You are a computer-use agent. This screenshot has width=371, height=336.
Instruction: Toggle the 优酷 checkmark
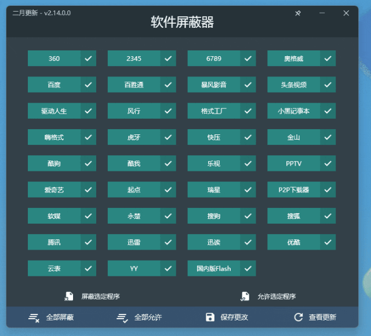(x=328, y=242)
